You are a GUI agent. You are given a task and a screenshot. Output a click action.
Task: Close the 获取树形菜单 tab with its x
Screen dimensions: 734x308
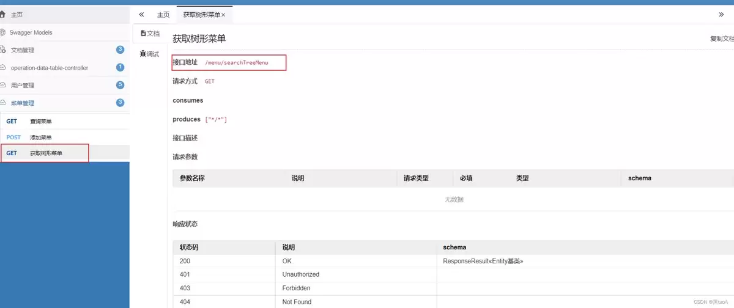coord(223,15)
